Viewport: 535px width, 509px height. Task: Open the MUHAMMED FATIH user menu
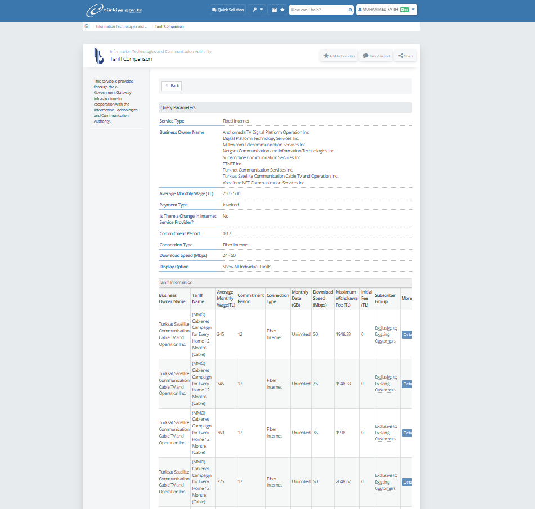click(x=386, y=10)
